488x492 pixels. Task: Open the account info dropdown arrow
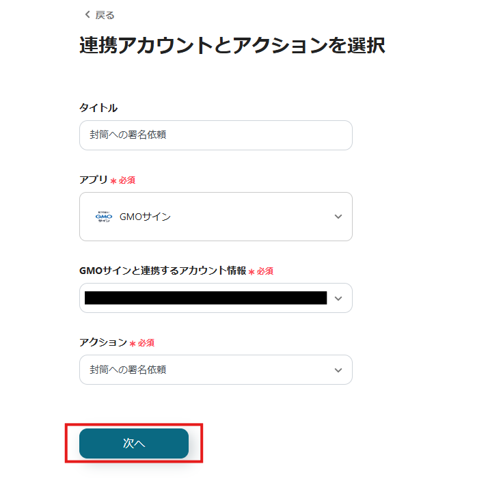(338, 298)
